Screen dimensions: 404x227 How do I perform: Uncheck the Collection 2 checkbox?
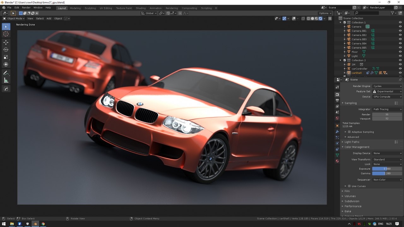(x=345, y=60)
